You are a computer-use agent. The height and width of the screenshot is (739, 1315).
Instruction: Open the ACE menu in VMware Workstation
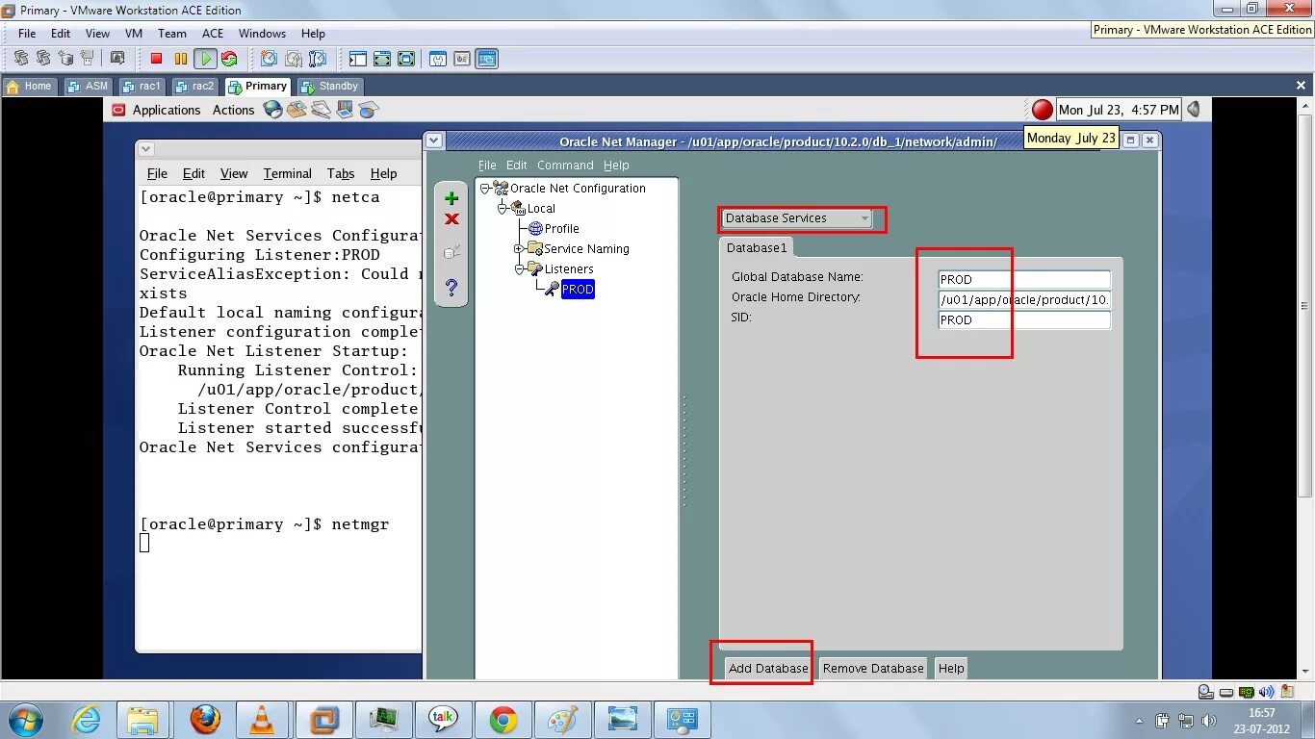[212, 34]
